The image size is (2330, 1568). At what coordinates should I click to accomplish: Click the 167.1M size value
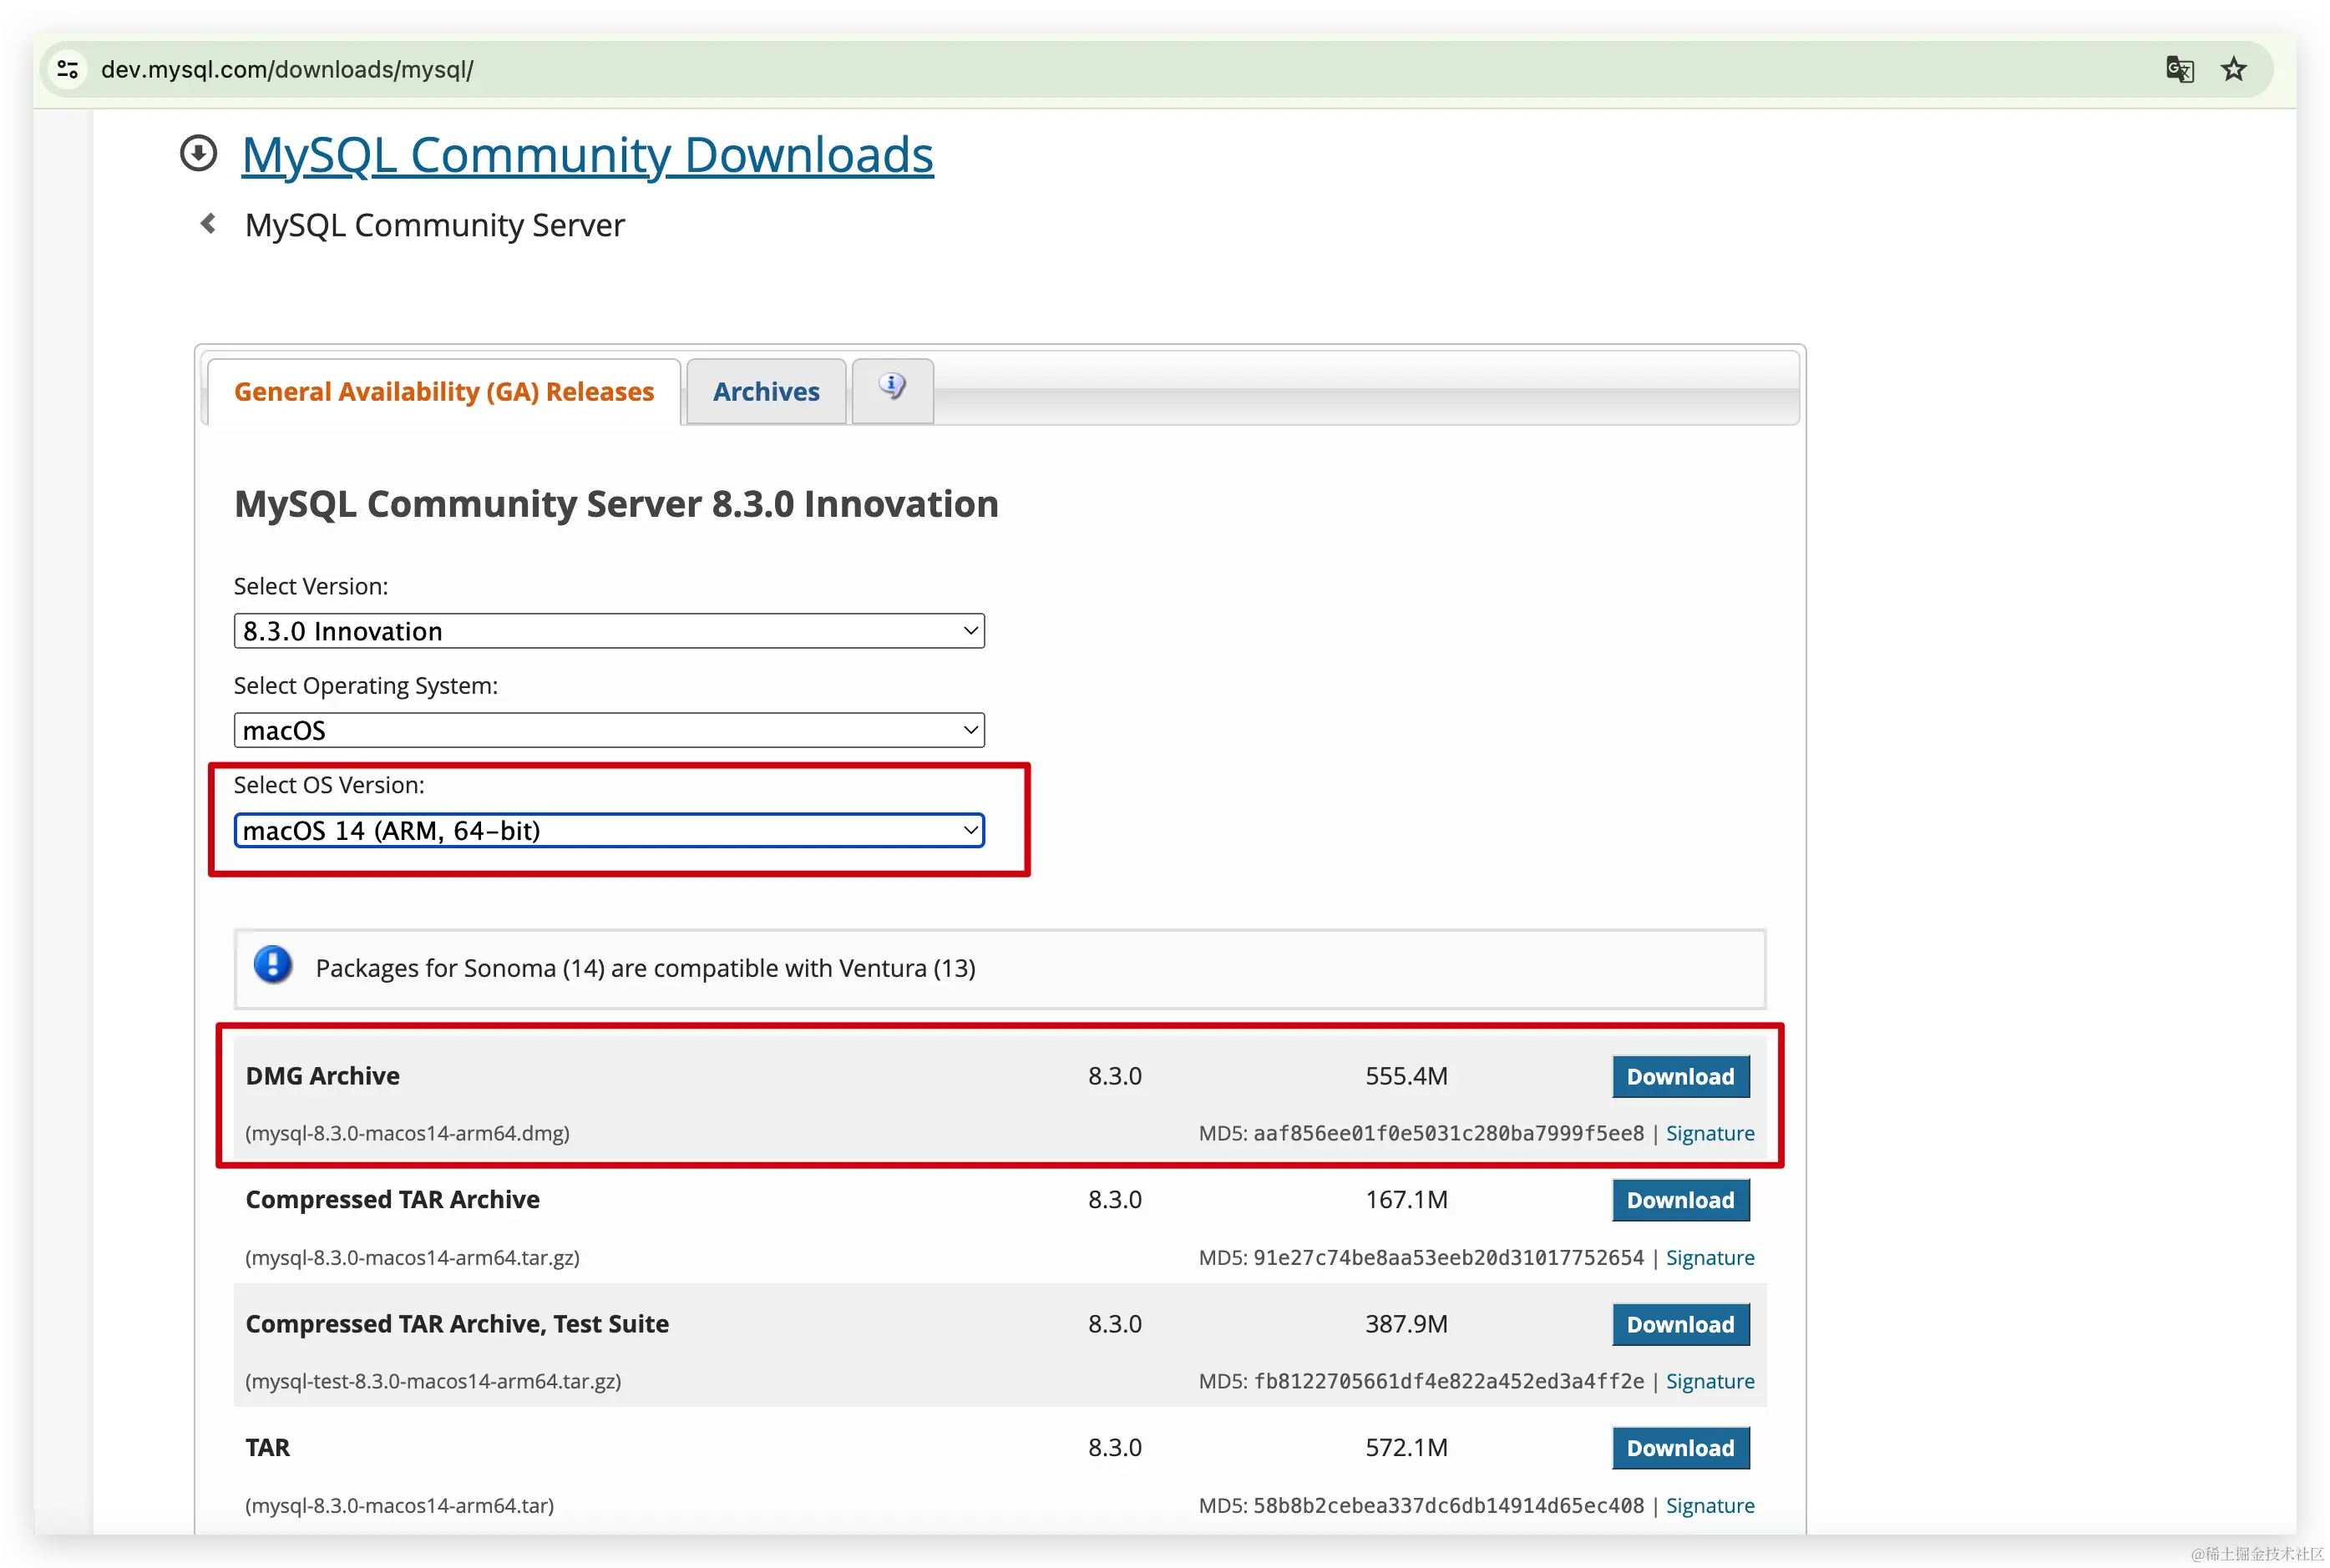click(x=1406, y=1200)
